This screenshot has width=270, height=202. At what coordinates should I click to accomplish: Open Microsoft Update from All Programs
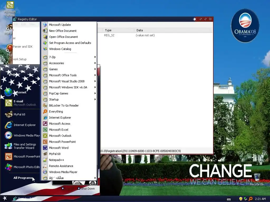tap(60, 25)
